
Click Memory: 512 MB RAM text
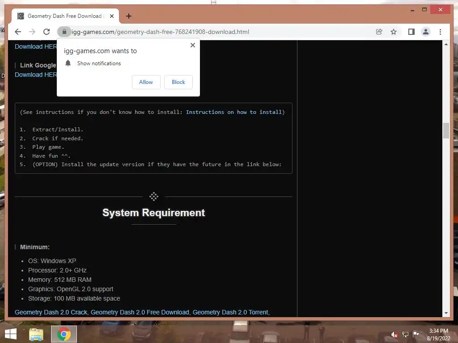point(59,280)
